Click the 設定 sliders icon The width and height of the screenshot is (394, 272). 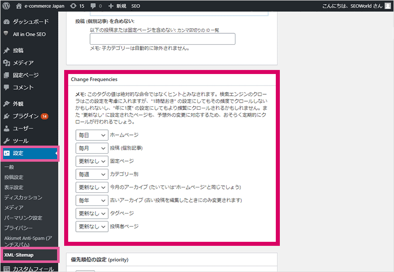(x=7, y=153)
